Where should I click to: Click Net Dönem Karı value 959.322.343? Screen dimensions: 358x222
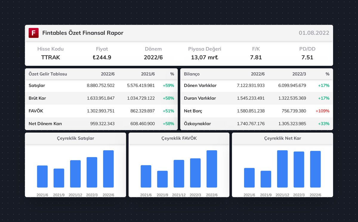[x=102, y=123]
